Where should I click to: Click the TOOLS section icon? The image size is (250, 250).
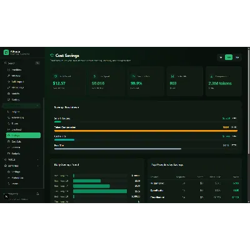[6, 159]
